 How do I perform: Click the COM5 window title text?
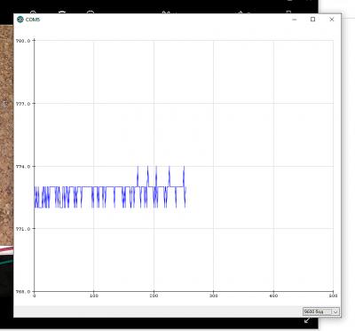click(33, 20)
